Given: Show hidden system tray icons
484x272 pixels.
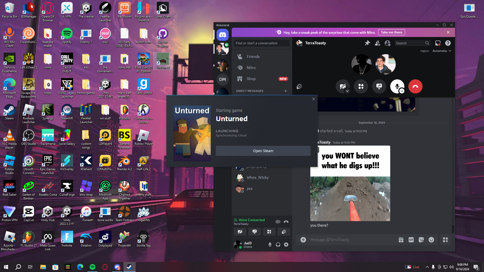Looking at the screenshot, I should click(x=427, y=267).
